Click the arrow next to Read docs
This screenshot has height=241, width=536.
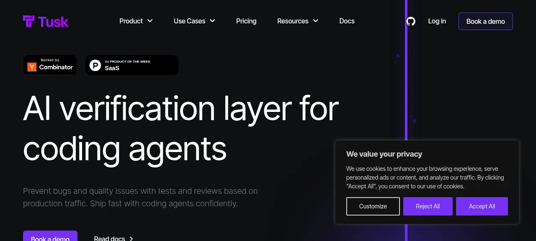pos(131,239)
